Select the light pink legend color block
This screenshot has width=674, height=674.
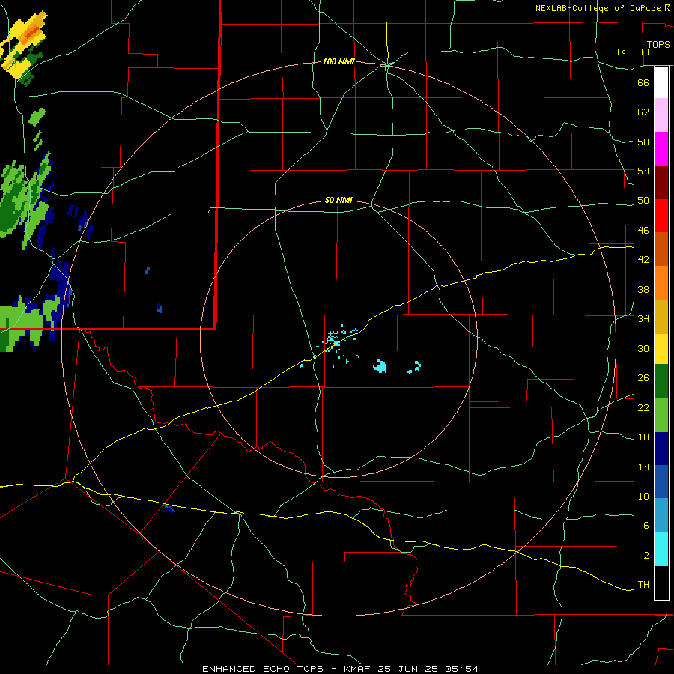coord(661,115)
